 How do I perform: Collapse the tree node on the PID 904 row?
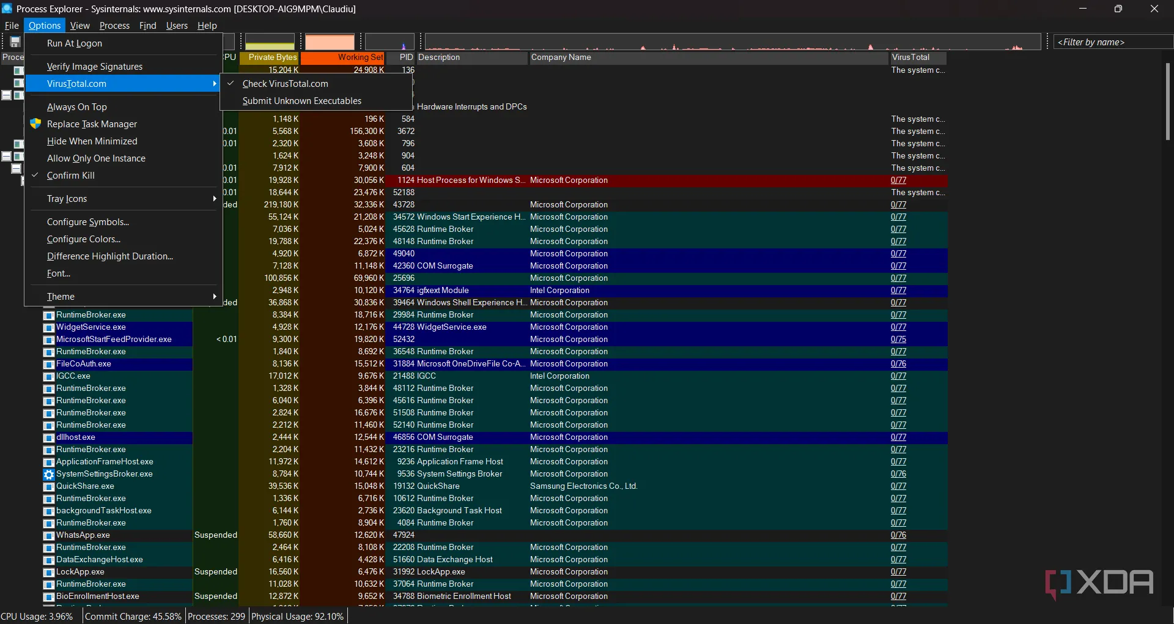[6, 156]
